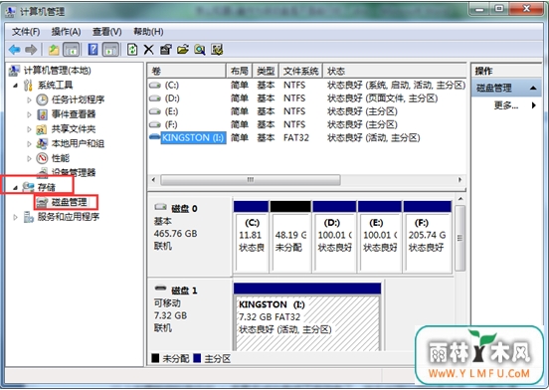Click the open folder toolbar icon

click(182, 50)
